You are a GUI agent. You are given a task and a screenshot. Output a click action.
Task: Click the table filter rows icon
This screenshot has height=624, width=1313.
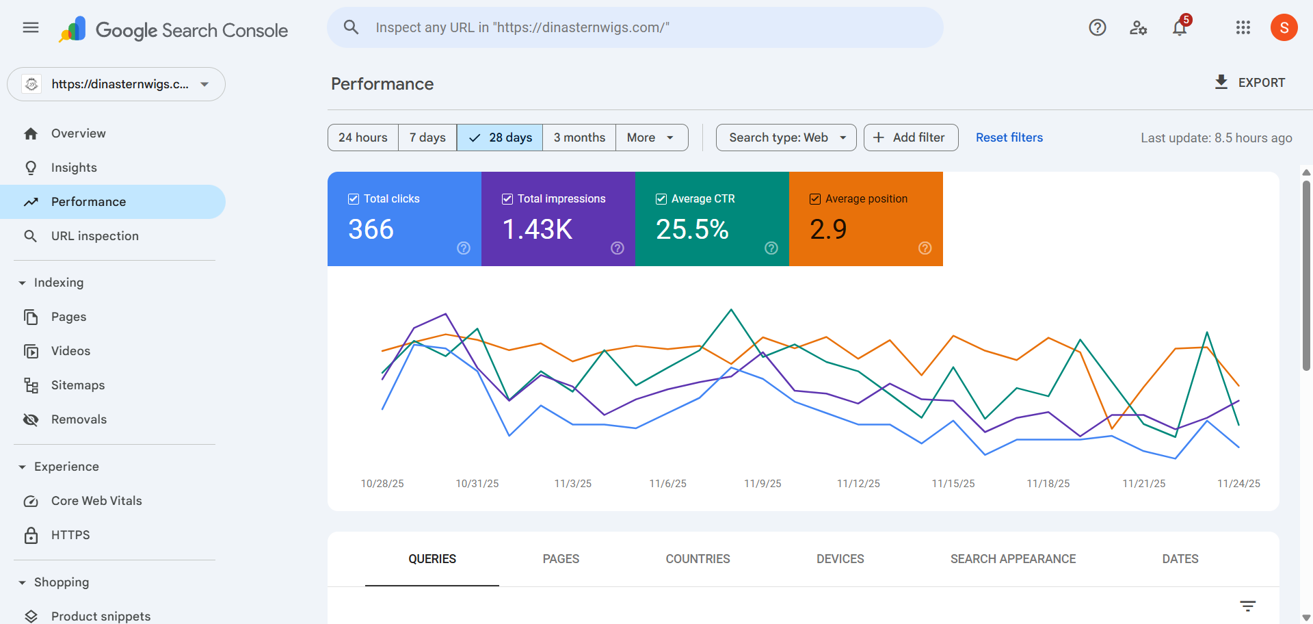coord(1248,606)
